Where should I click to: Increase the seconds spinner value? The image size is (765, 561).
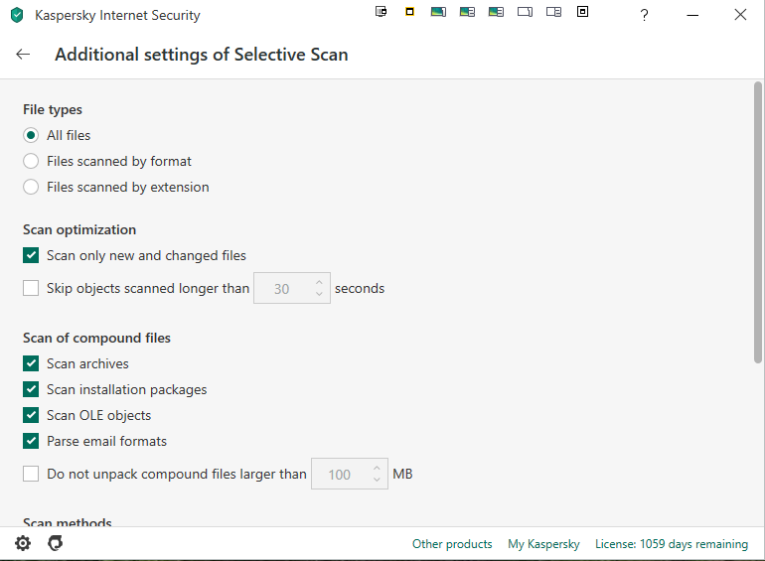tap(319, 283)
